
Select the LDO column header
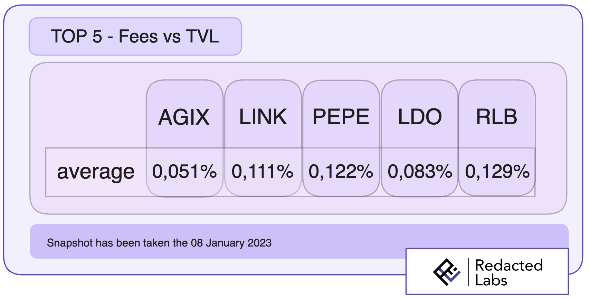point(420,117)
